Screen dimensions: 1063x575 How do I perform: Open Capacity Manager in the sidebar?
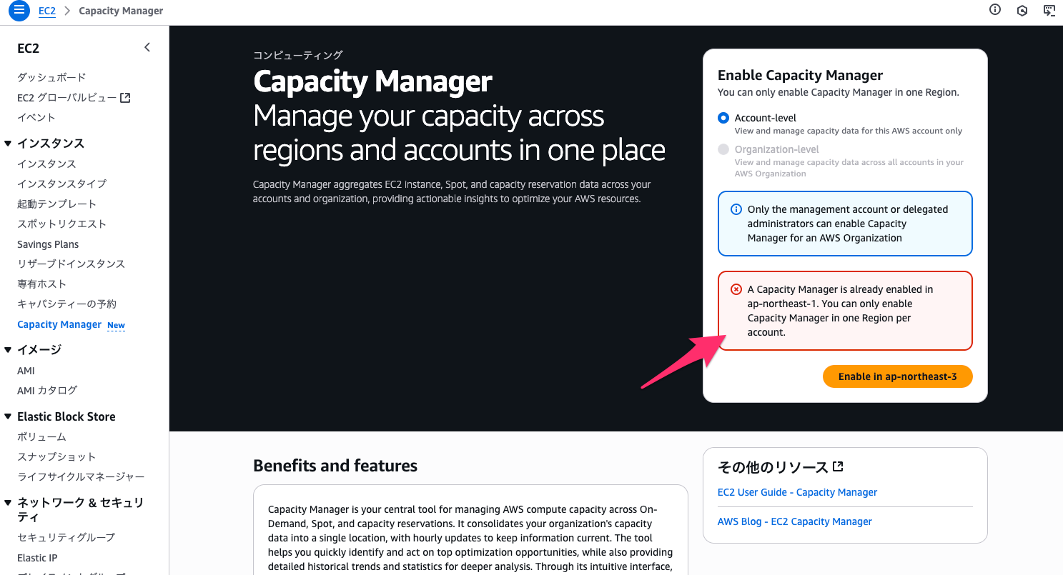tap(59, 324)
